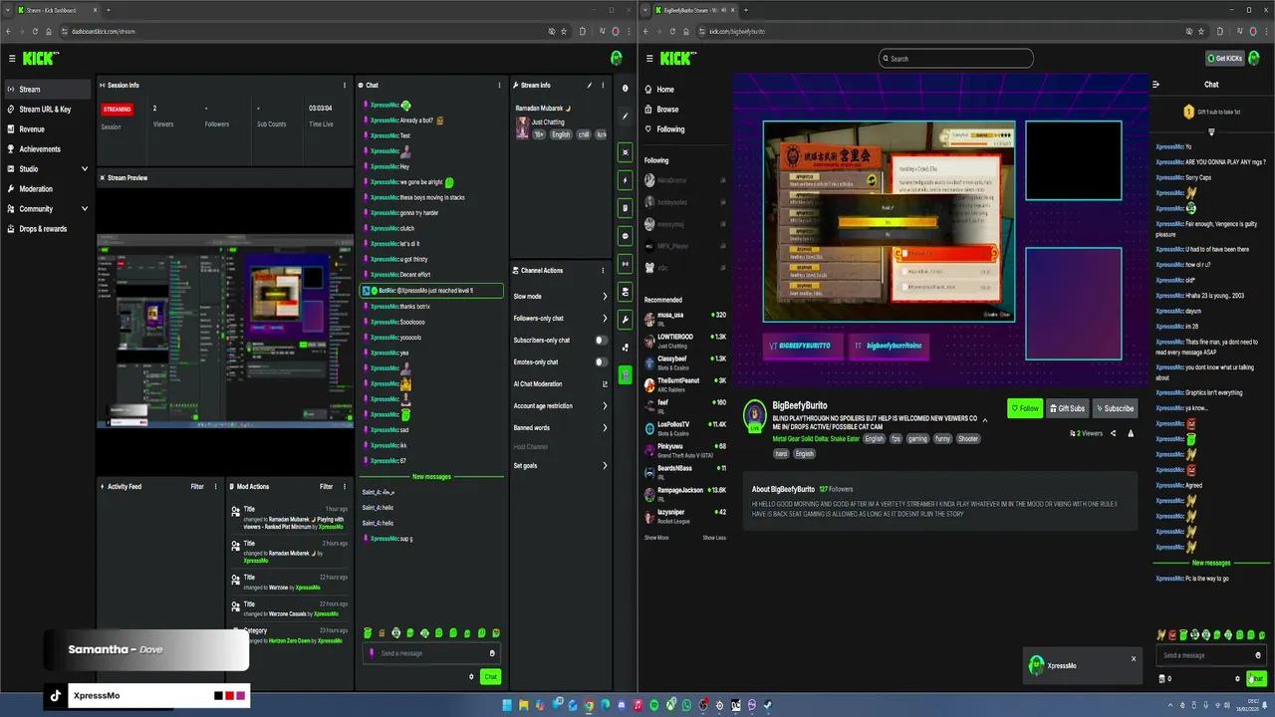Open the emoji picker in the dashboard chat input
The height and width of the screenshot is (717, 1275).
492,653
